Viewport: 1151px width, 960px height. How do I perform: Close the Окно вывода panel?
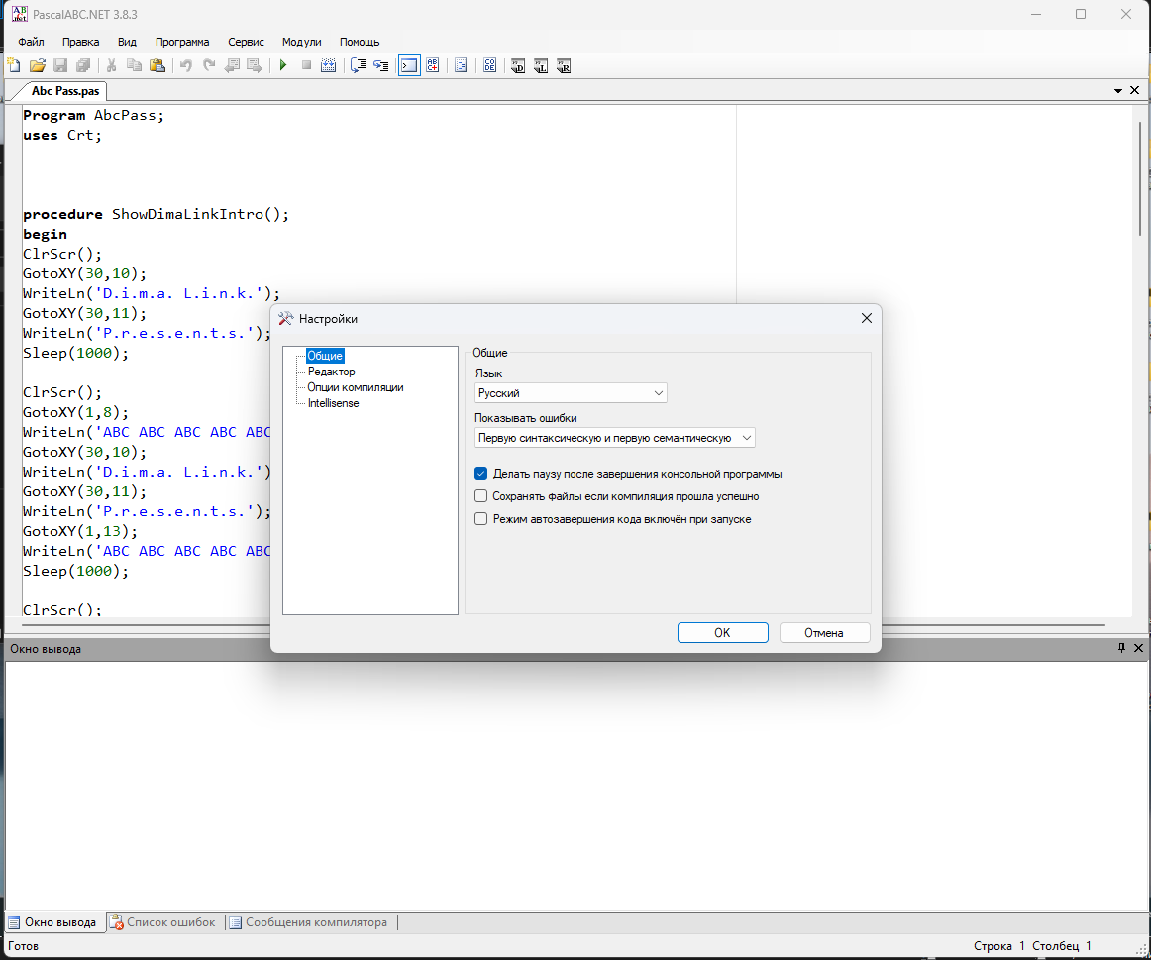1138,648
